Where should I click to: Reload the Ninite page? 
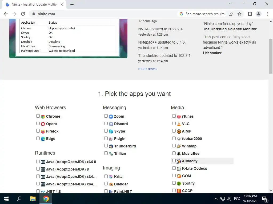(23, 14)
